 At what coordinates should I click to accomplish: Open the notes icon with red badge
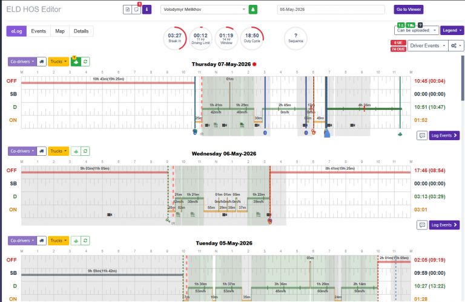click(x=136, y=10)
